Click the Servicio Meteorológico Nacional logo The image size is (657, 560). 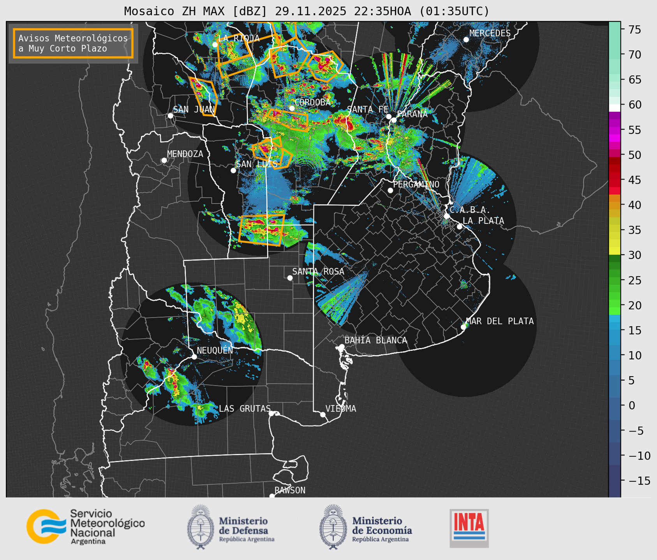86,527
